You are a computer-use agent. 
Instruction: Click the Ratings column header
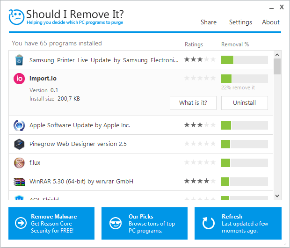194,44
